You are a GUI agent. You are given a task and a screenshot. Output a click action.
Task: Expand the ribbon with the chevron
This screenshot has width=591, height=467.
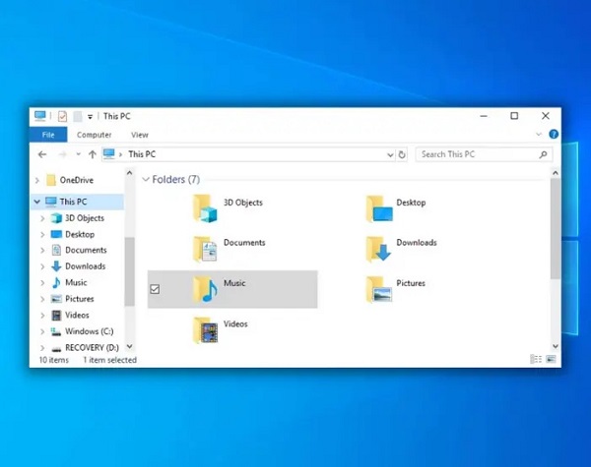[539, 135]
